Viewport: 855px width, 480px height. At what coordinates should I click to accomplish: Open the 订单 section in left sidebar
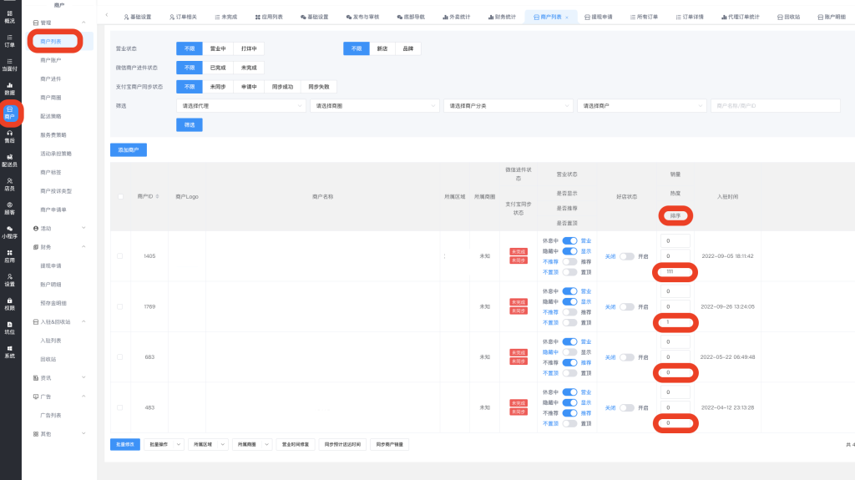(x=9, y=40)
